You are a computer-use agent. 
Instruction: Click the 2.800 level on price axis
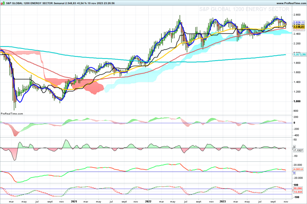(x=297, y=15)
